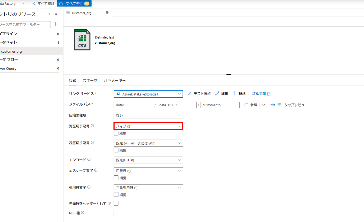Open the スキーマ tab
Viewport: 364px width, 222px height.
[x=90, y=81]
